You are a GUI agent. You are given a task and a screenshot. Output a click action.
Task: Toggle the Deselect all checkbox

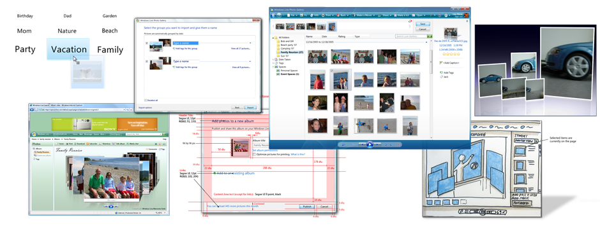pyautogui.click(x=146, y=101)
